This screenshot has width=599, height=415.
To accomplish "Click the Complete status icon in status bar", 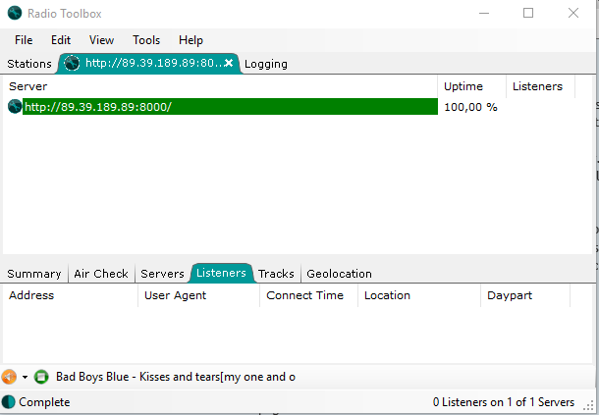I will pyautogui.click(x=9, y=402).
